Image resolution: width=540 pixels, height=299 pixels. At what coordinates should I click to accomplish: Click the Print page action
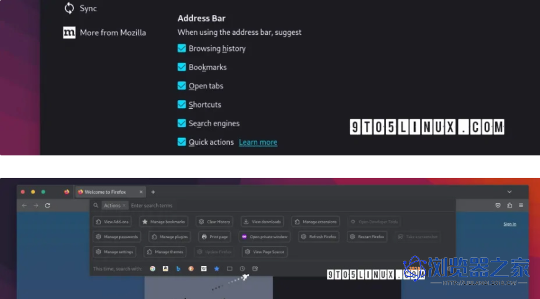[x=214, y=237]
